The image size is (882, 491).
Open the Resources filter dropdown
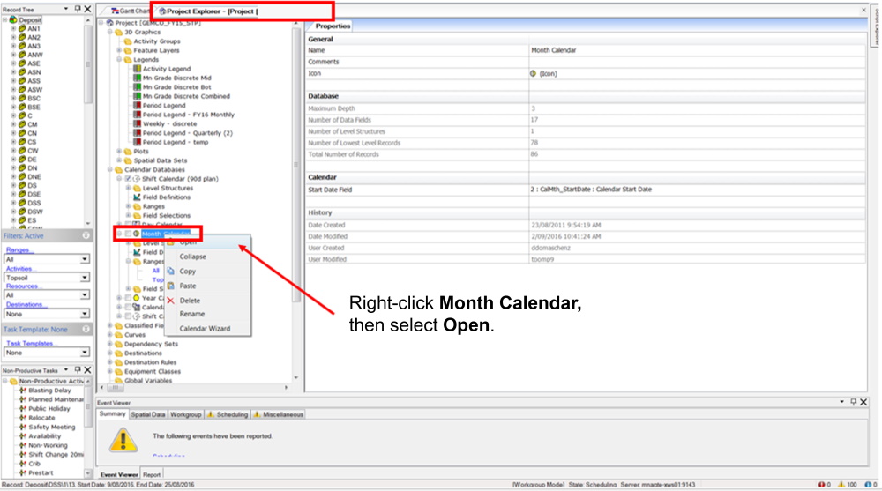[x=85, y=294]
